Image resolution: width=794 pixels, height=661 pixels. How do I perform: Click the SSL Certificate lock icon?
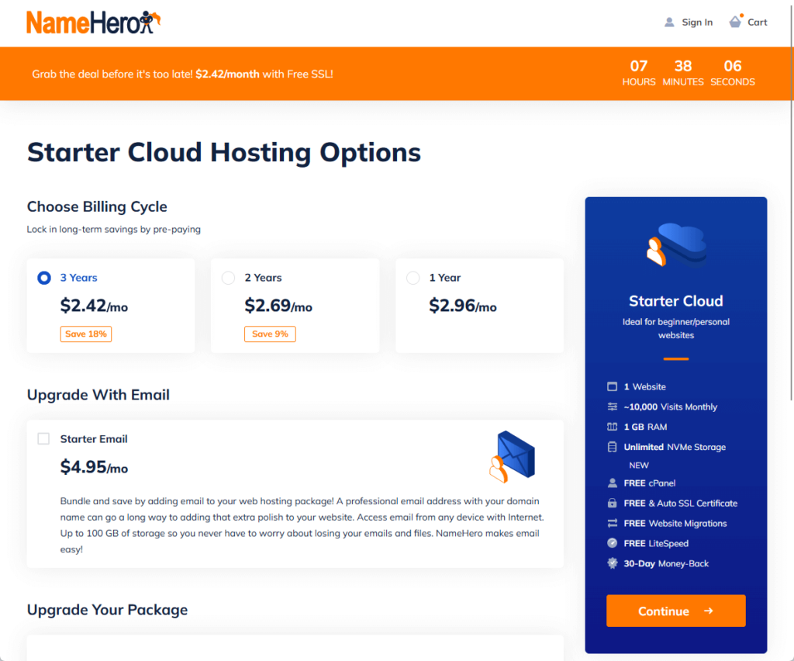point(612,503)
